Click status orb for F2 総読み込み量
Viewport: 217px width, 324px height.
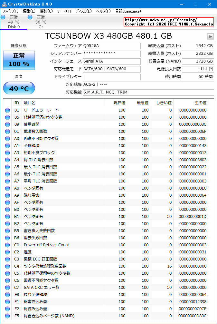[7, 309]
